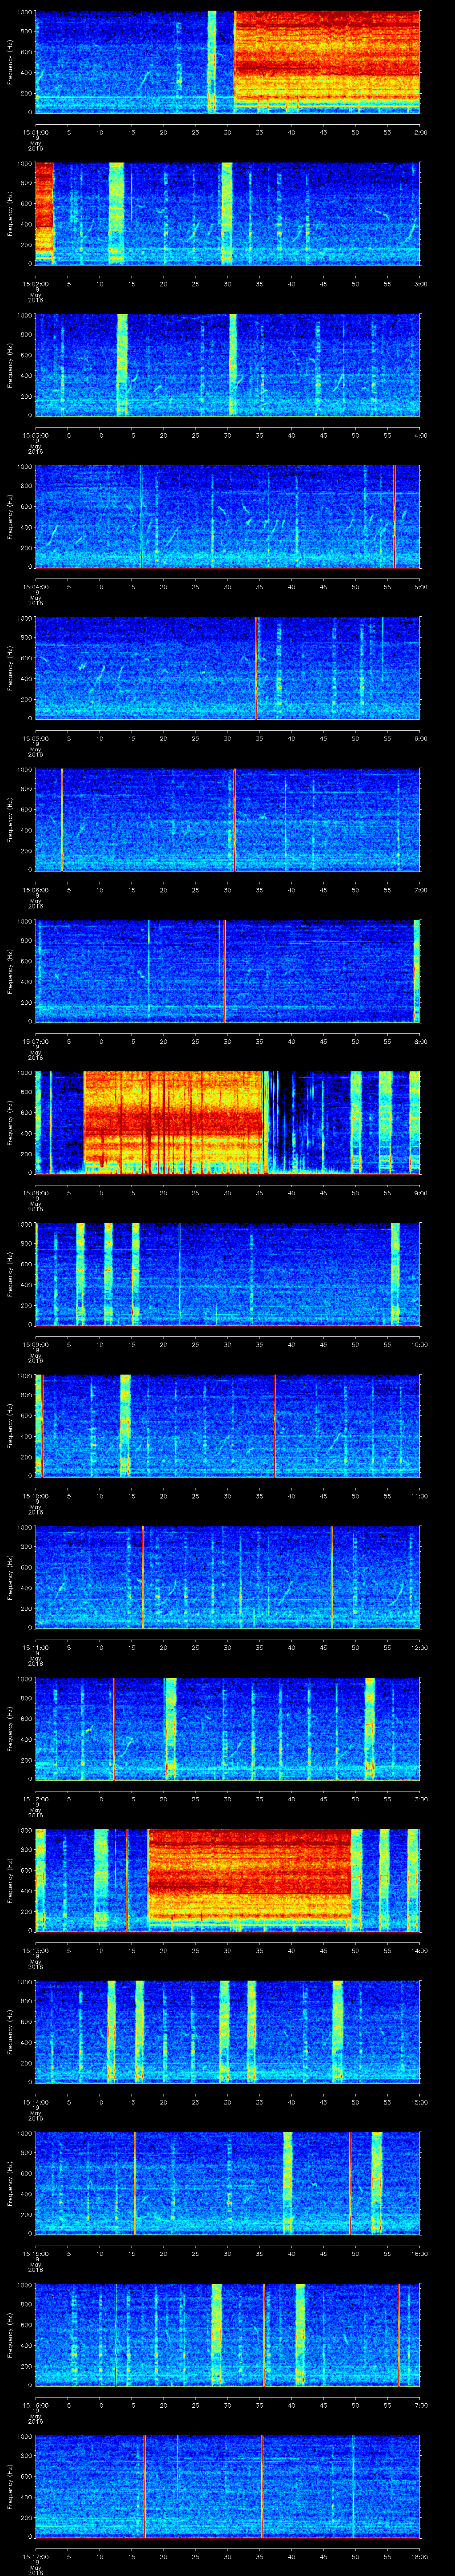The width and height of the screenshot is (455, 2576).
Task: Select the 15:09:00 start time label
Action: tap(36, 1344)
